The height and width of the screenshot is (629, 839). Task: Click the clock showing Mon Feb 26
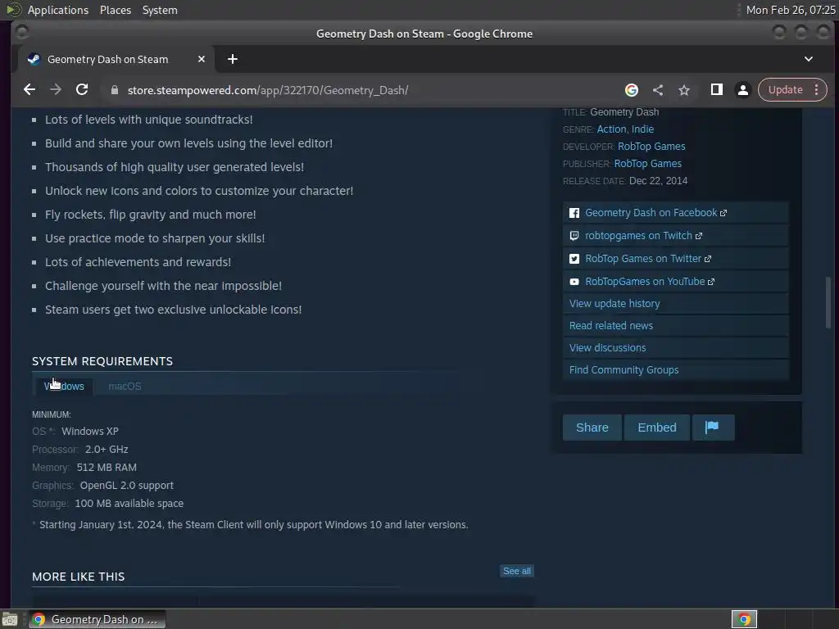pyautogui.click(x=791, y=10)
